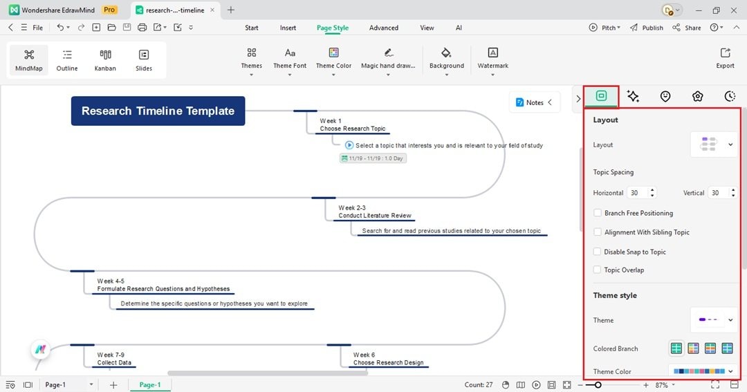
Task: Open a new document tab with plus
Action: 230,10
